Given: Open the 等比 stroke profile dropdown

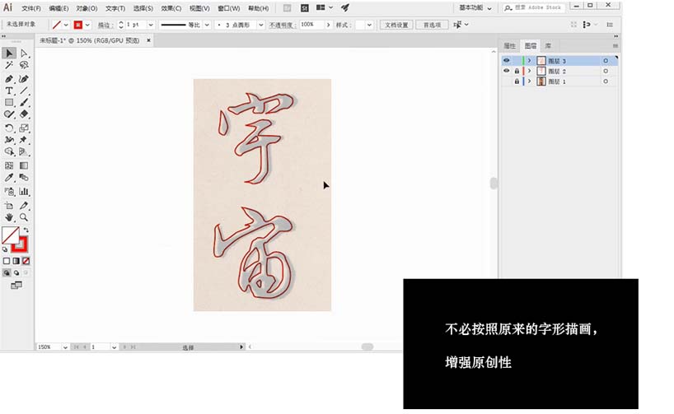Looking at the screenshot, I should tap(207, 25).
